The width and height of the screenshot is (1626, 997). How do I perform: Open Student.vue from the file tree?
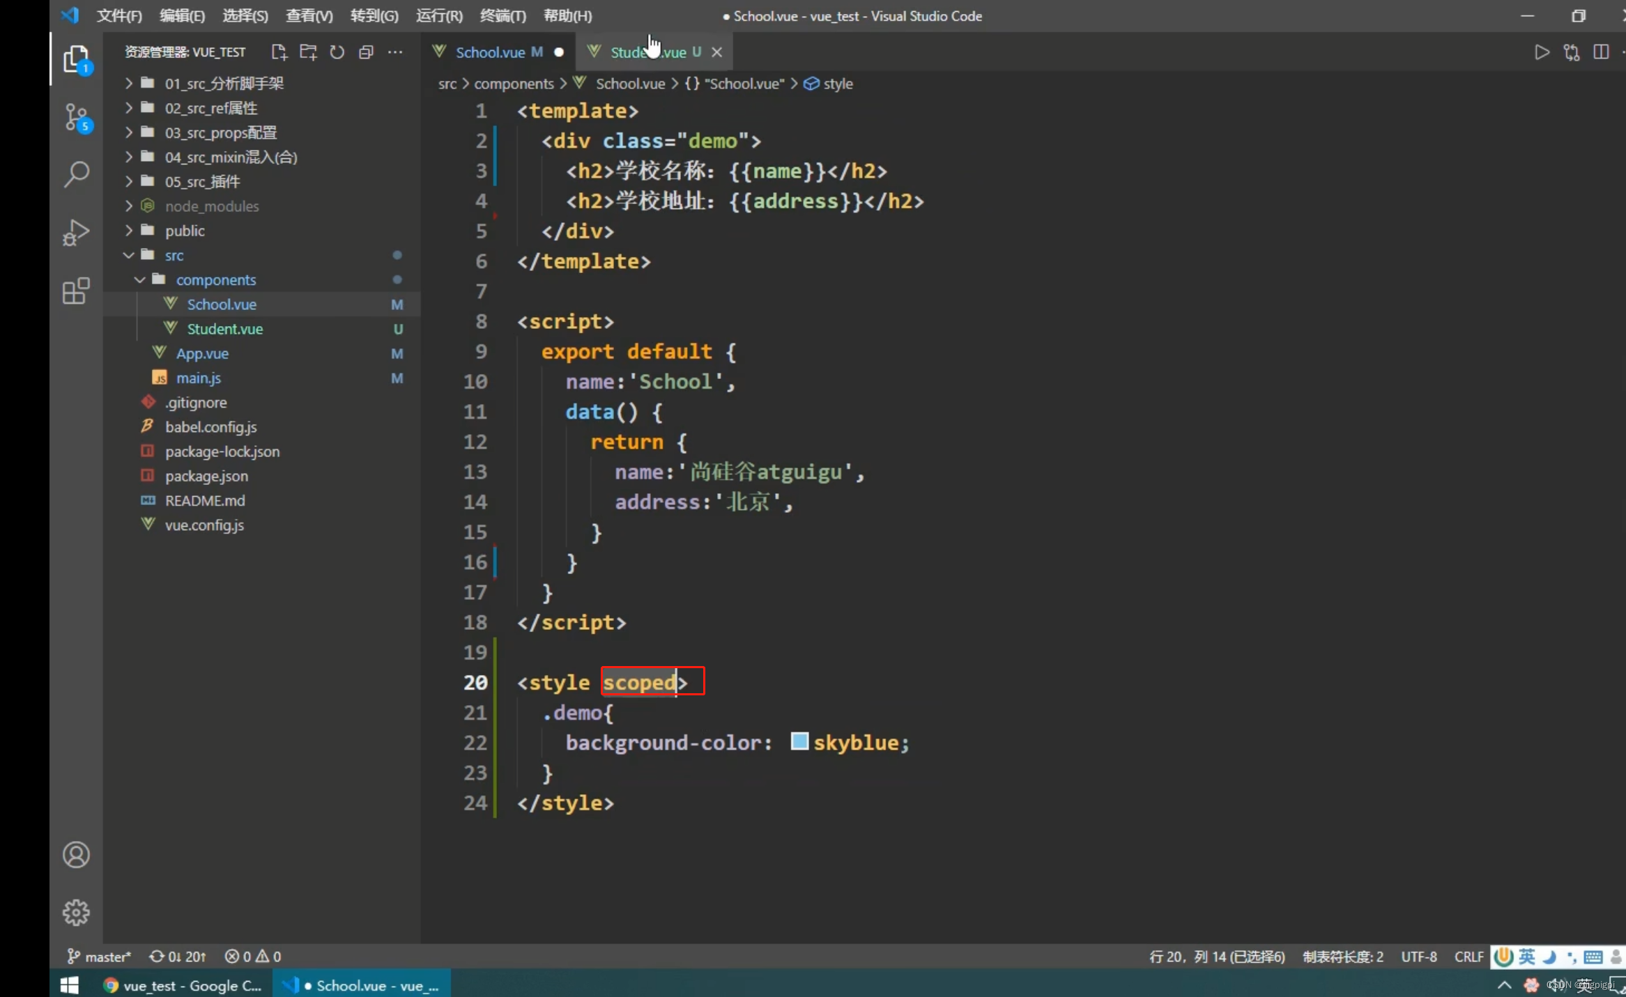point(262,328)
